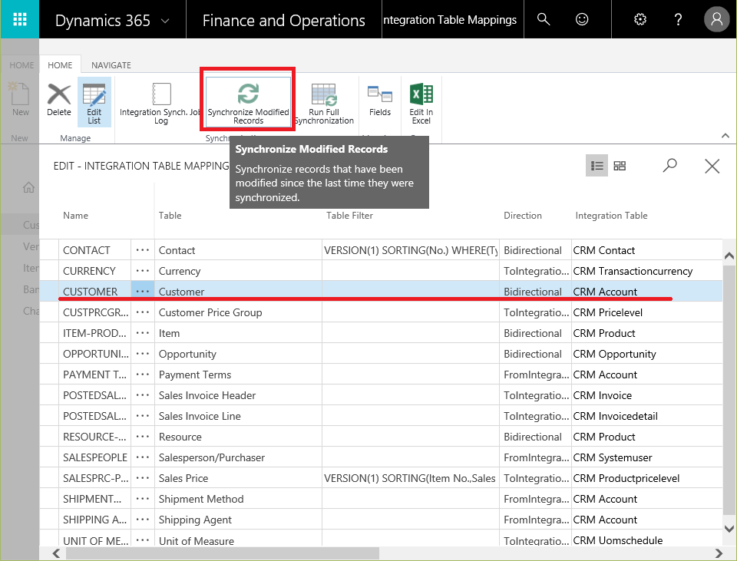Collapse the ribbon using the chevron
Viewport: 737px width, 561px height.
point(725,136)
